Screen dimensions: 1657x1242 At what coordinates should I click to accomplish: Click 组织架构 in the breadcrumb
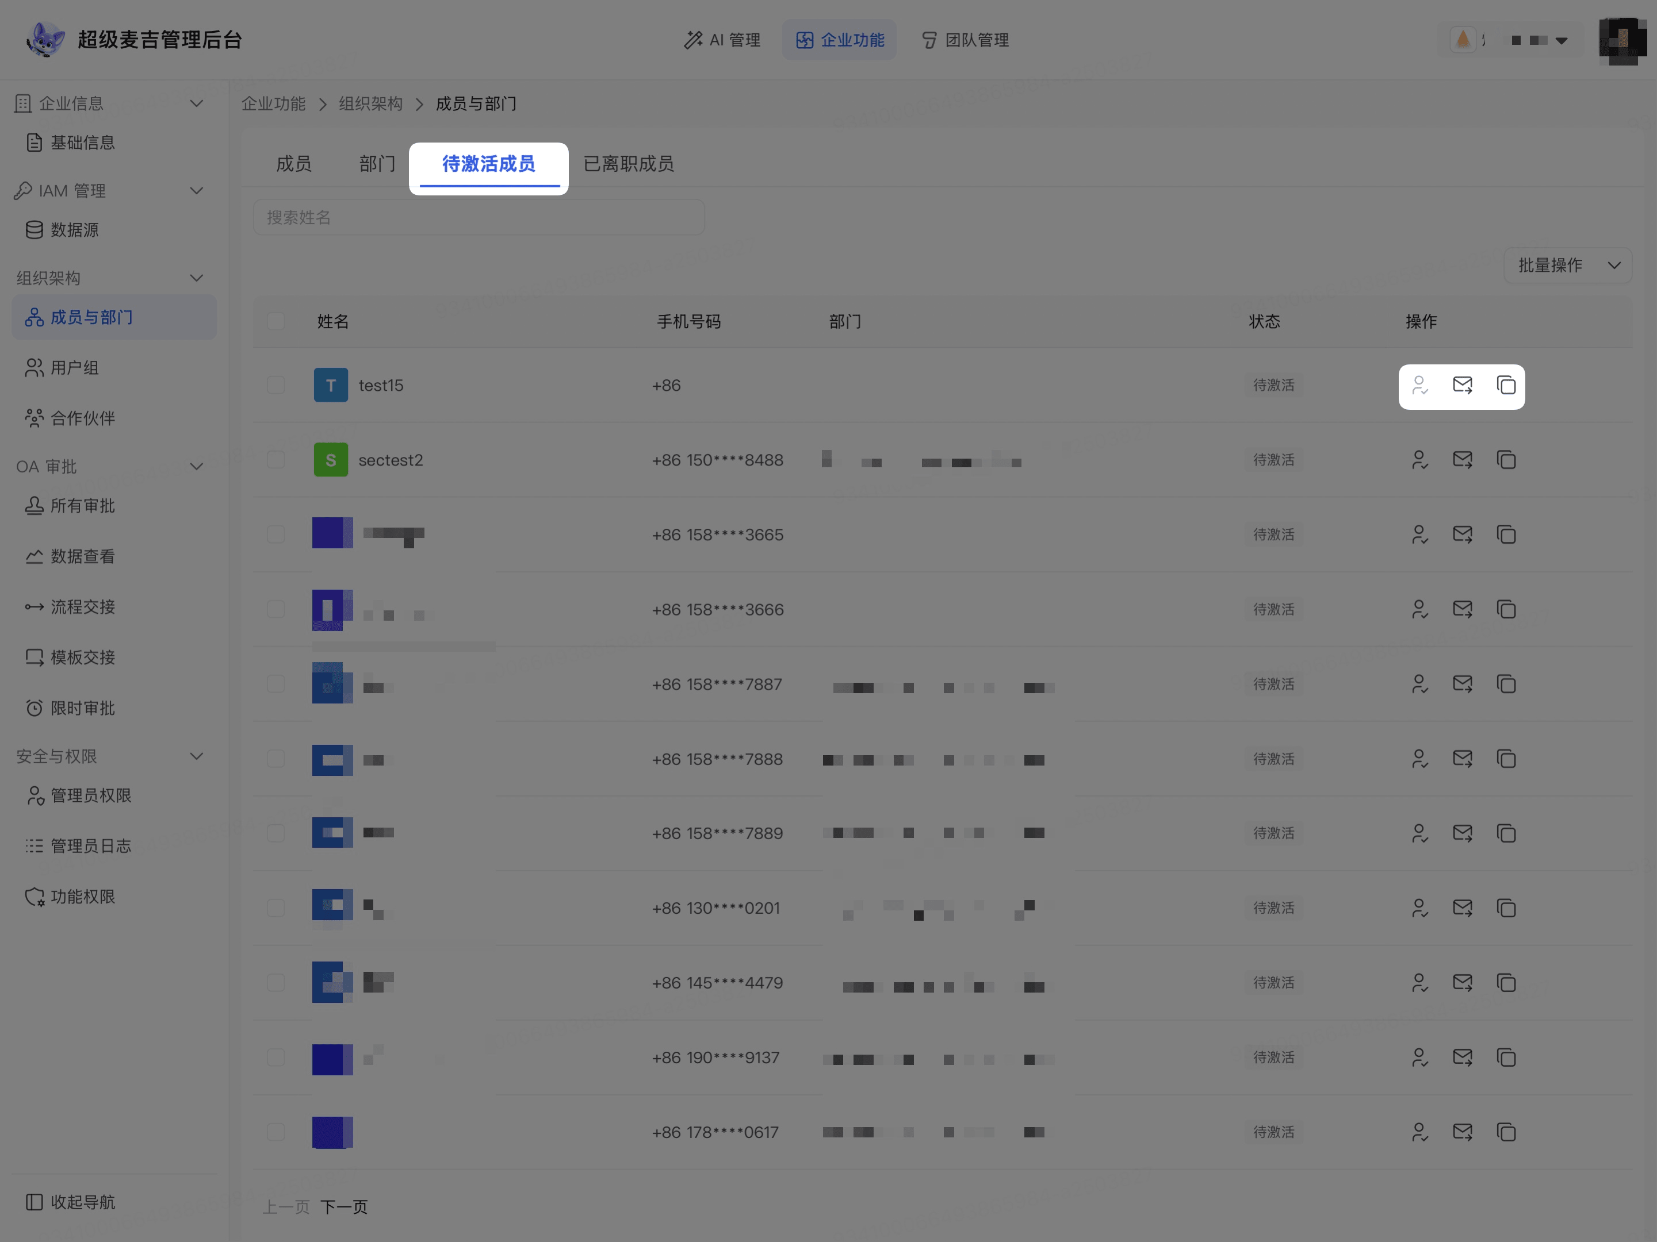click(371, 104)
